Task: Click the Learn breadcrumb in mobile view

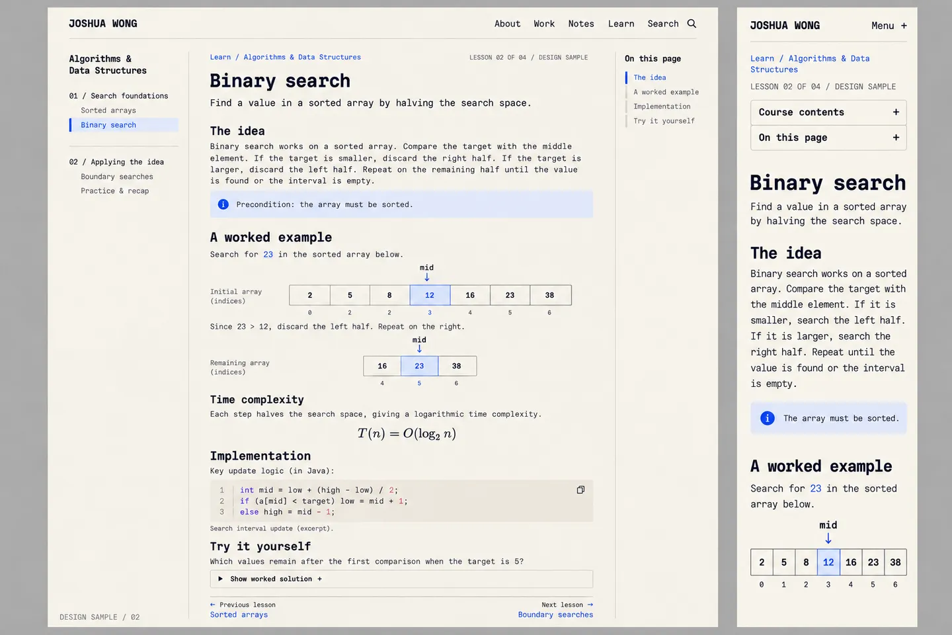Action: [x=762, y=59]
